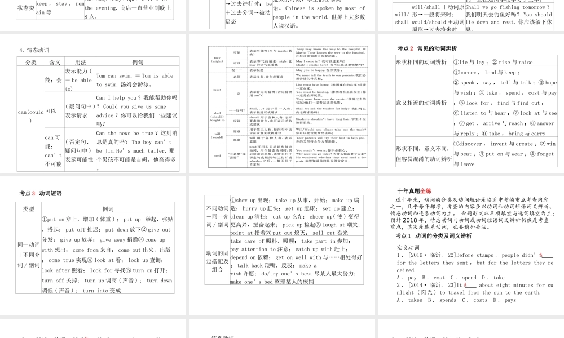Click the take care of 照料 phrase cell

tap(296, 261)
